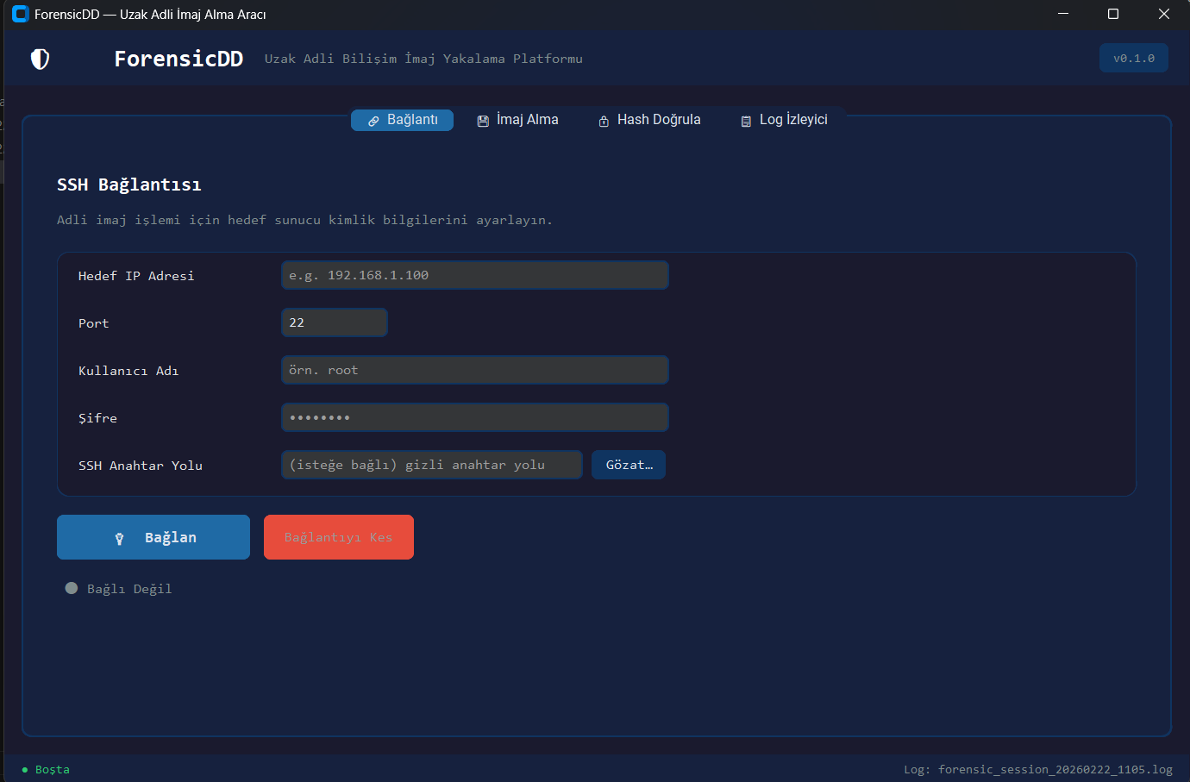Click the ForensicDD shield logo icon
This screenshot has height=782, width=1190.
[x=40, y=59]
